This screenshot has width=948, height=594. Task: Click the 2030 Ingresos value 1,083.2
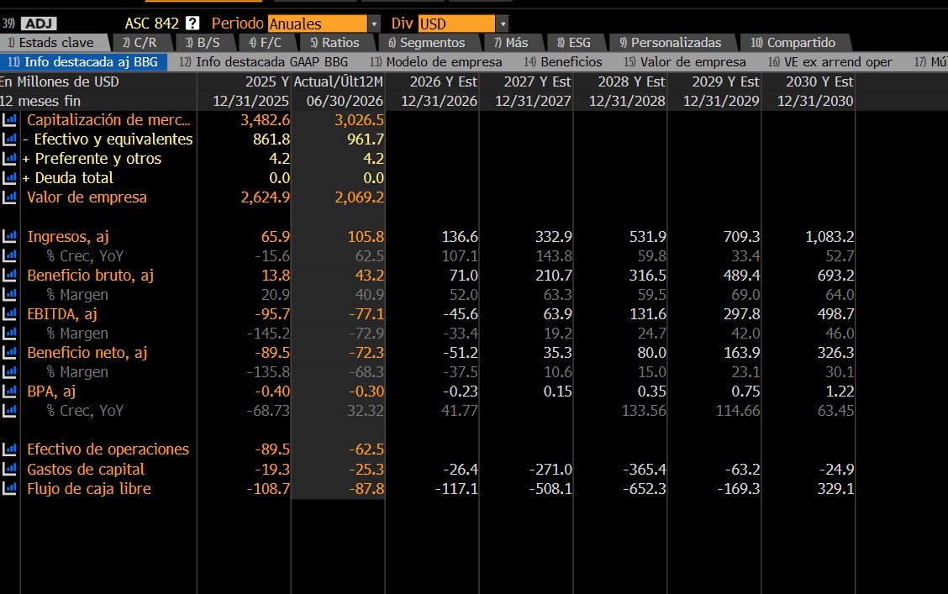[829, 236]
